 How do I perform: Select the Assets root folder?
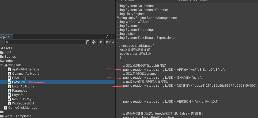[x=7, y=48]
